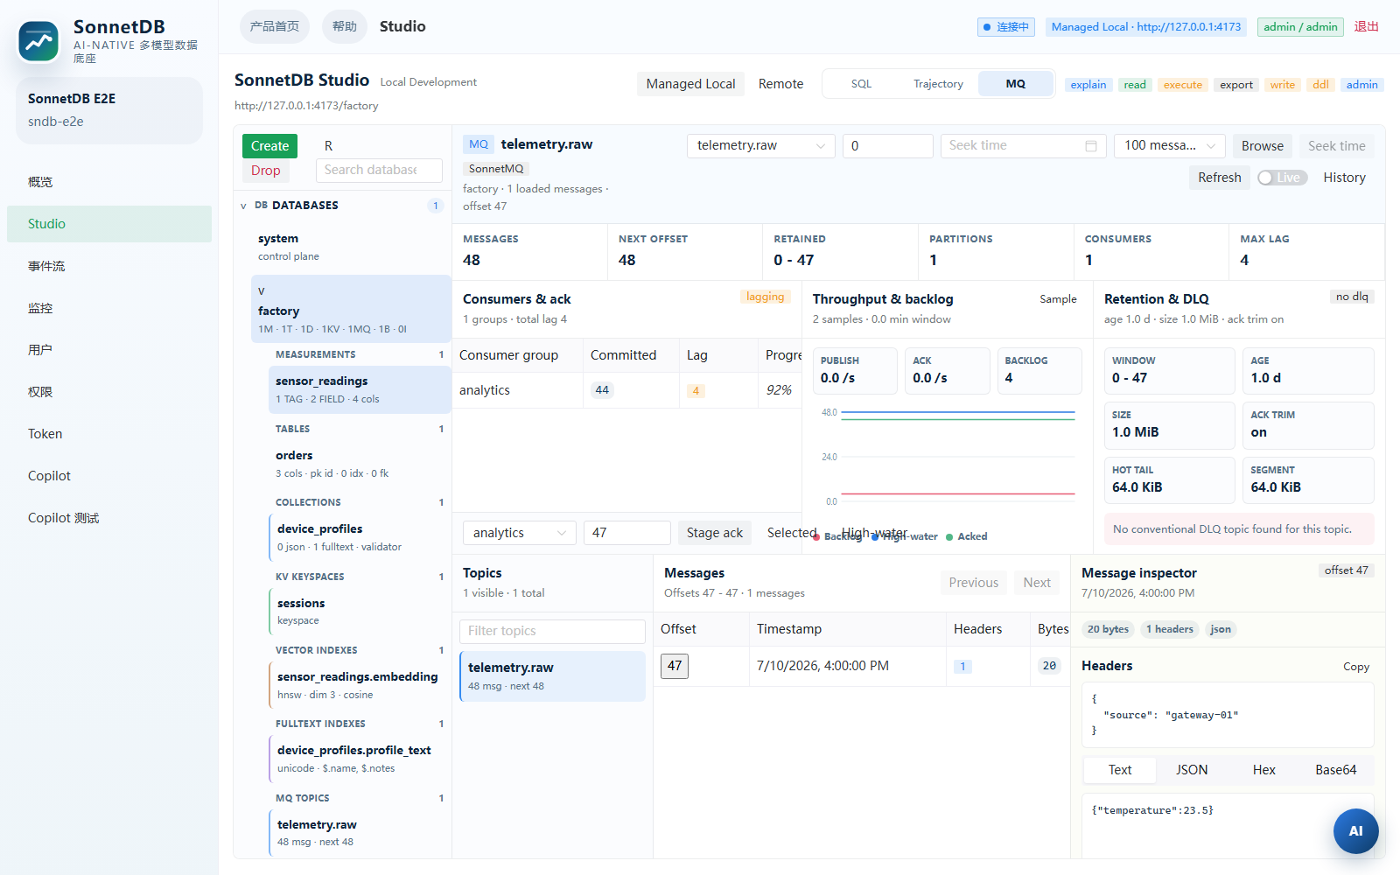Open the 100 messages limit dropdown
Screen dimensions: 1400x875
coord(1170,146)
